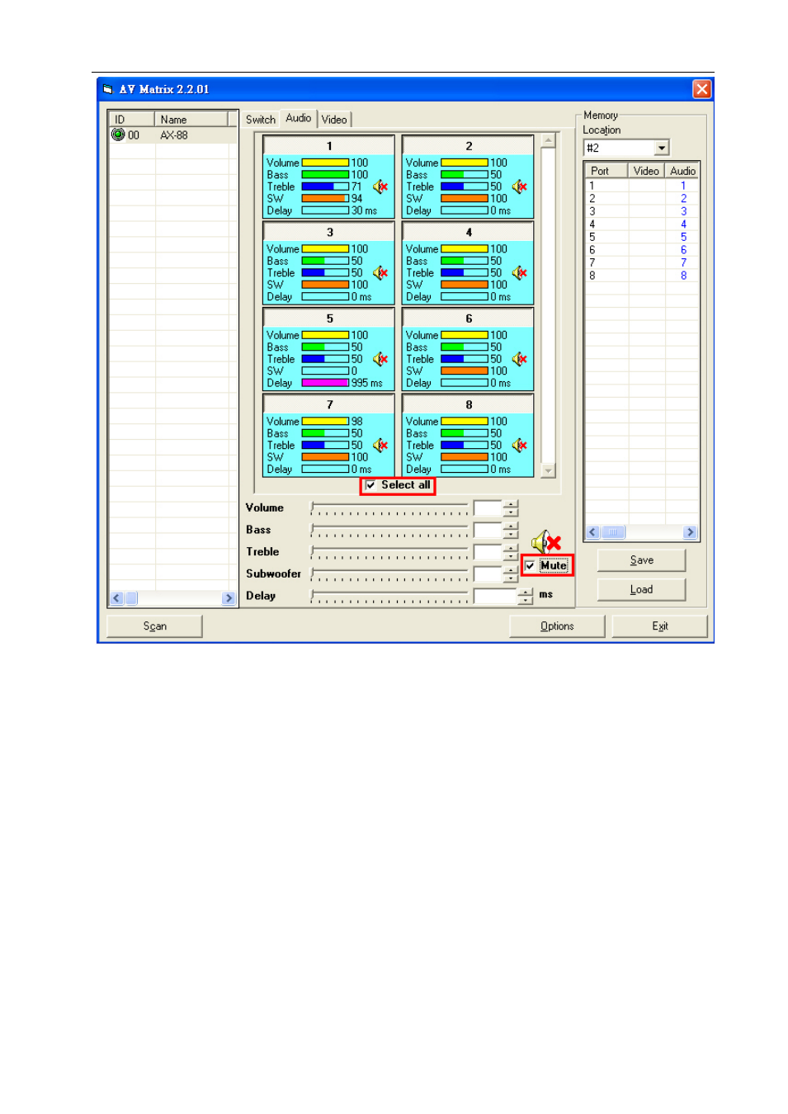Screen dimensions: 788x1114
Task: Click mute speaker icon in channel 7
Action: pos(380,445)
